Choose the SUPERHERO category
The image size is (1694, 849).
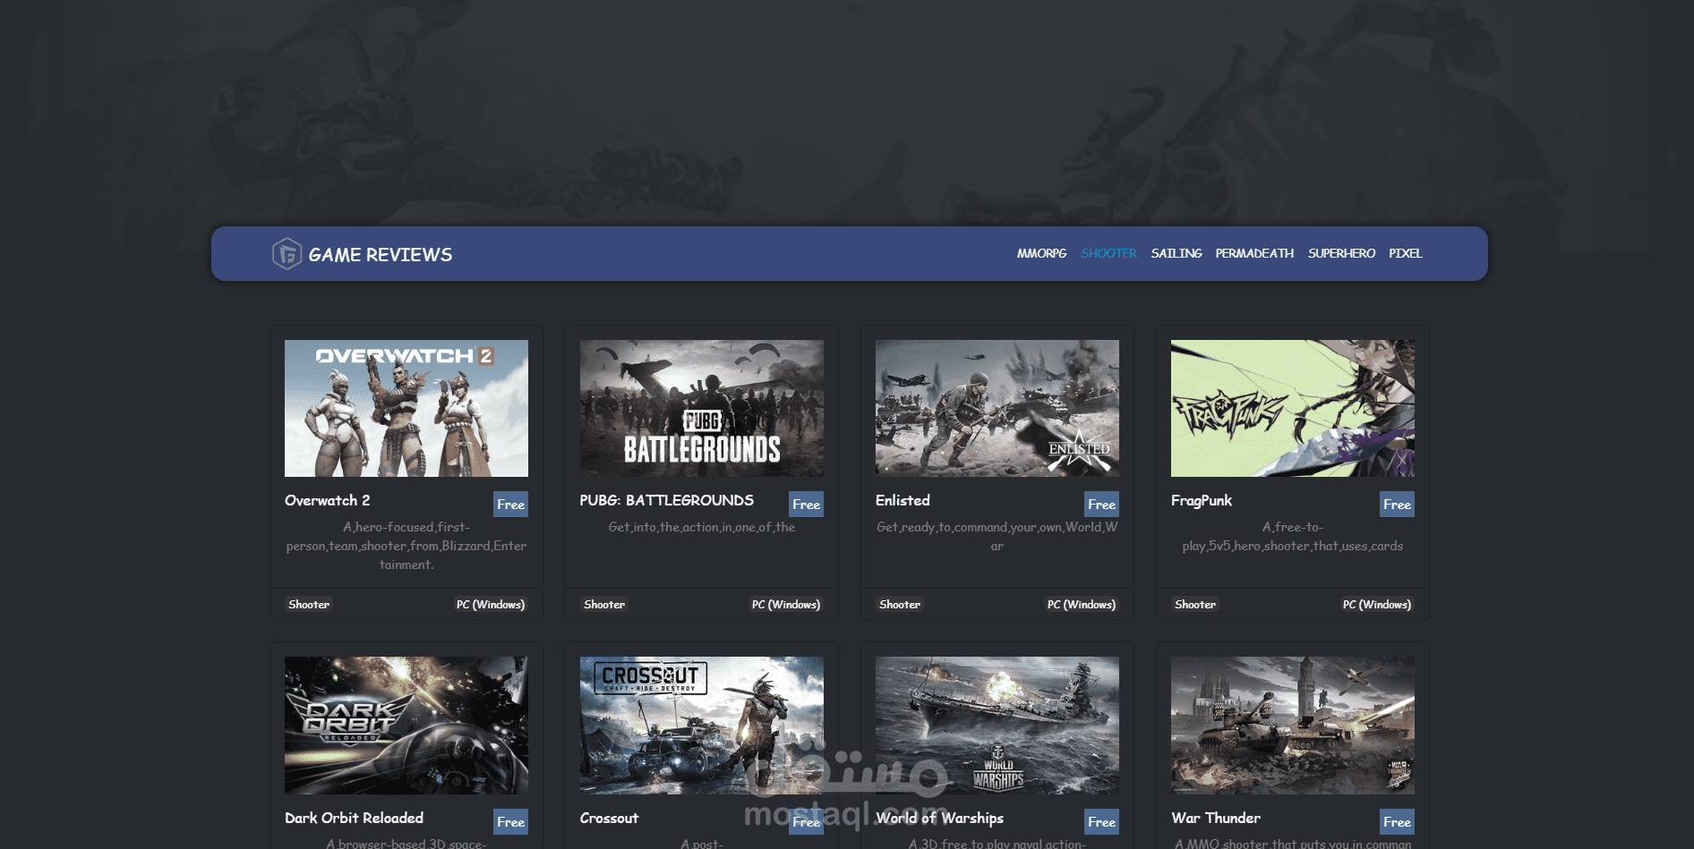(1341, 253)
